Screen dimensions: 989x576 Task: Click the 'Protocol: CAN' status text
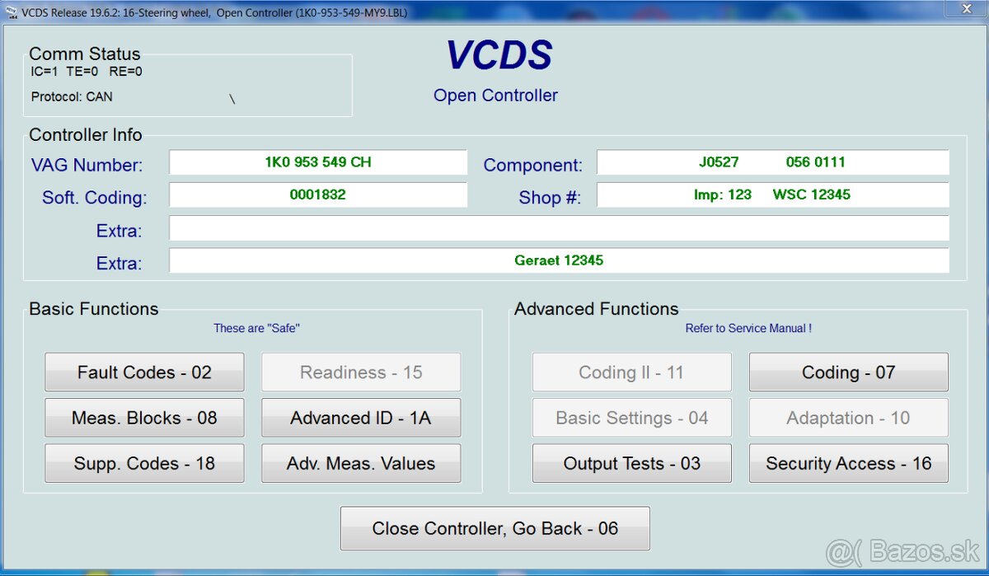point(72,96)
